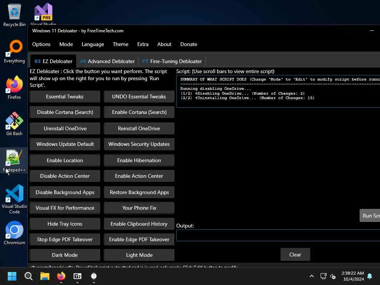Click Stop Edge PDF Takeover

[x=65, y=239]
